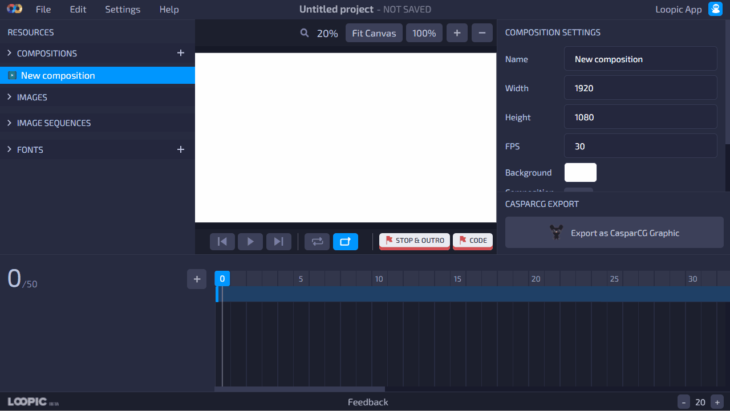Open the Loopic App user avatar

(715, 9)
